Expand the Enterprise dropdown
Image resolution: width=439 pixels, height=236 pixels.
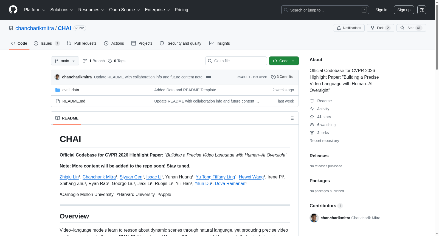tap(157, 10)
